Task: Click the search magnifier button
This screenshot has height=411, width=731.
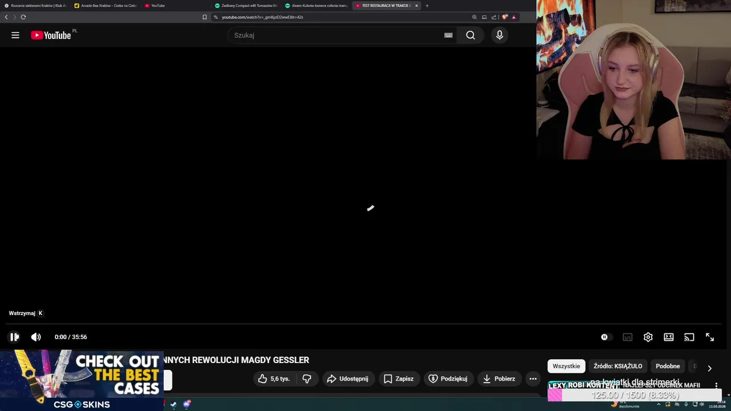Action: point(470,35)
